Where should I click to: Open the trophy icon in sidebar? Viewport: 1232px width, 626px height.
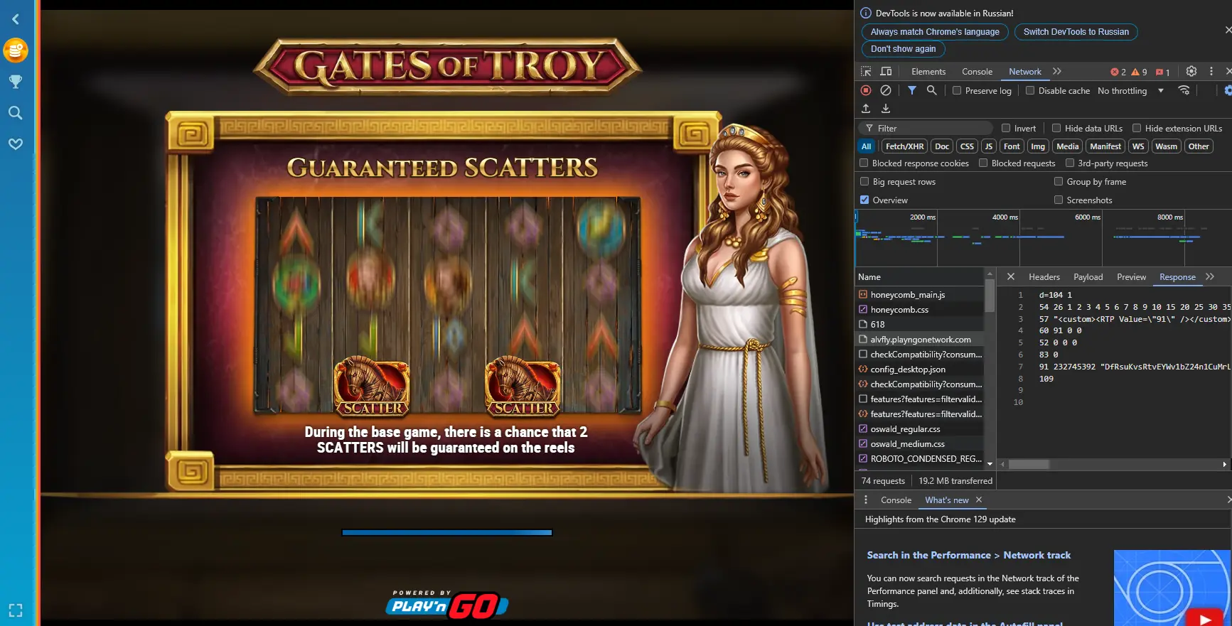pos(16,82)
